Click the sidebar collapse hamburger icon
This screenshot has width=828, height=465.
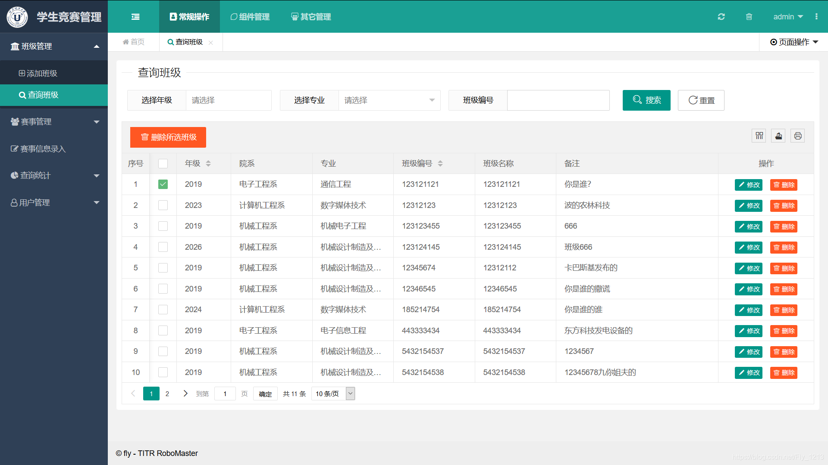(x=135, y=17)
